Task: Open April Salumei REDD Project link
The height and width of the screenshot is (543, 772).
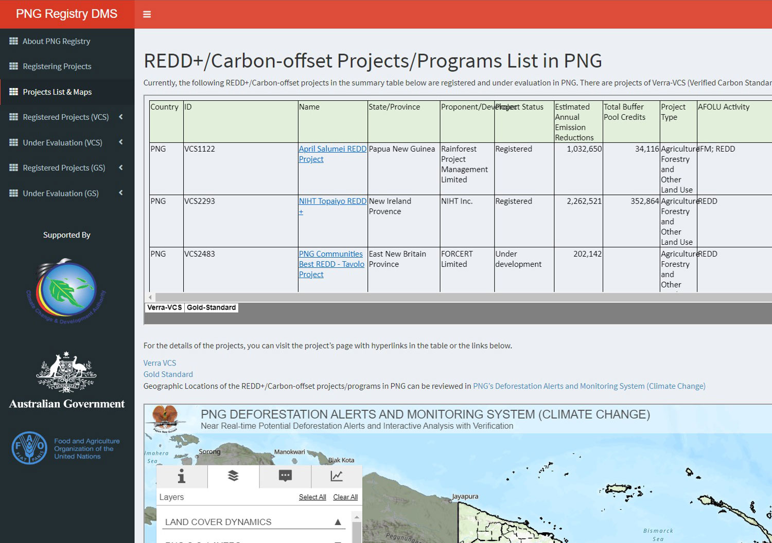Action: click(332, 154)
